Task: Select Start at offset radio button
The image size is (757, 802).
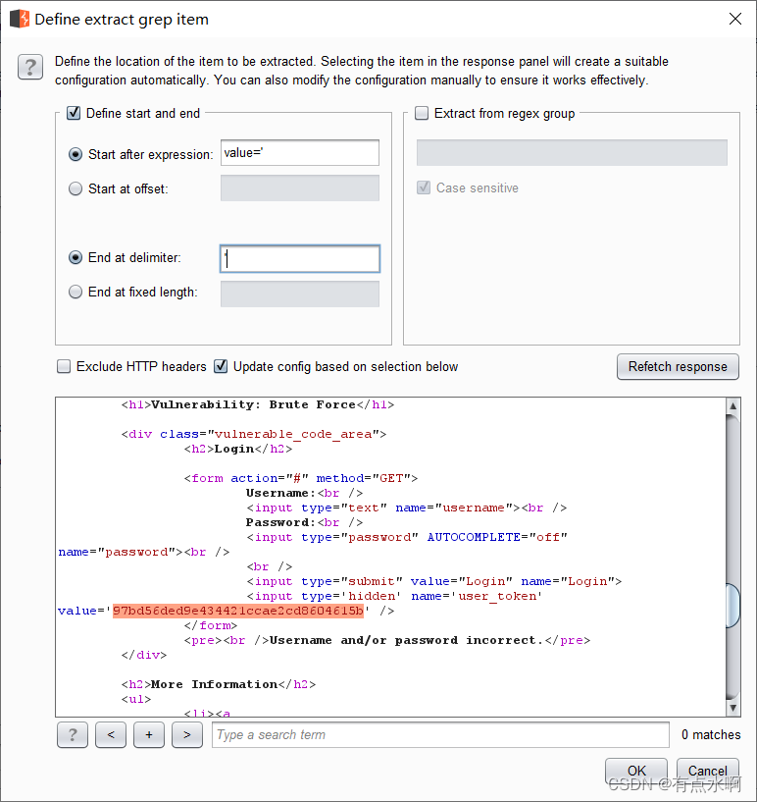Action: point(76,188)
